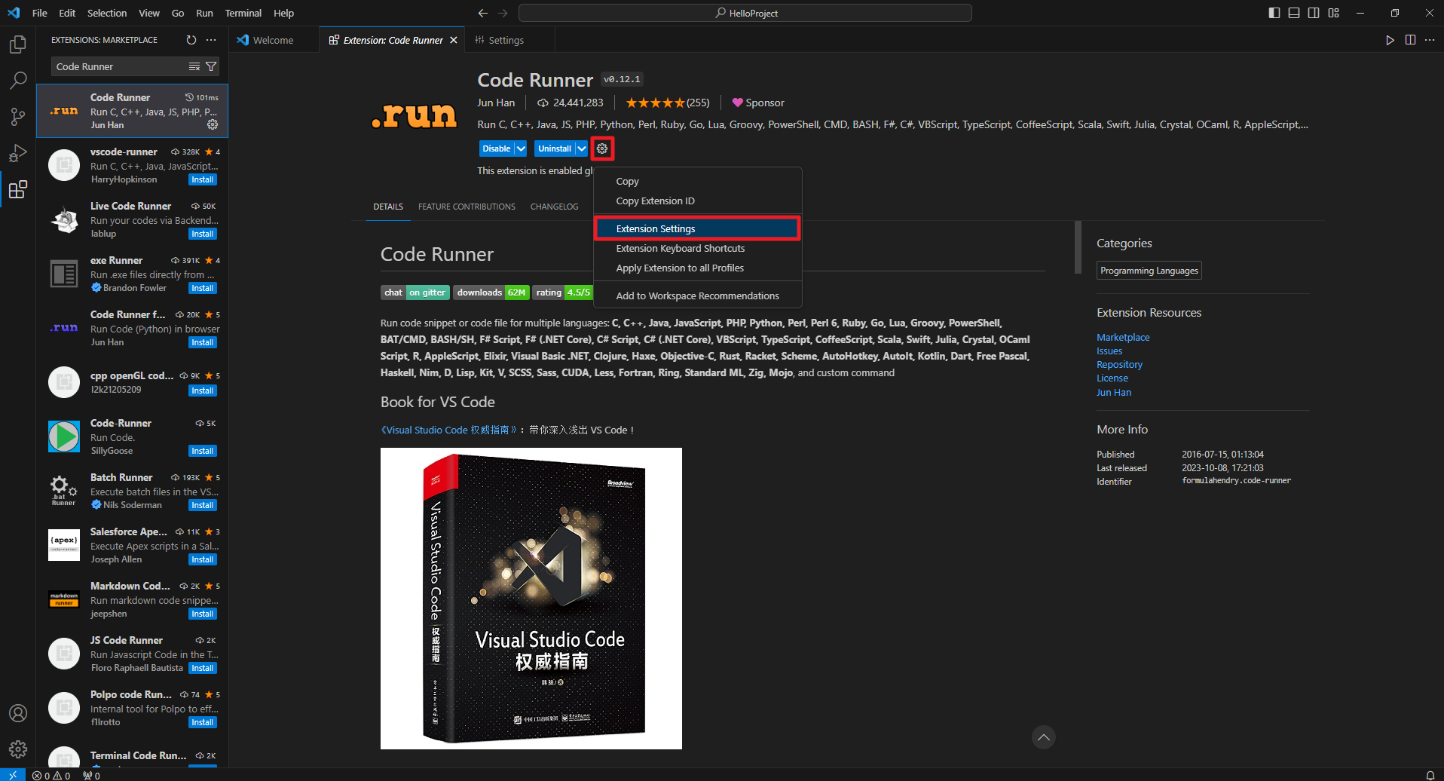Open the Explorer view in activity bar
The image size is (1444, 781).
point(18,44)
